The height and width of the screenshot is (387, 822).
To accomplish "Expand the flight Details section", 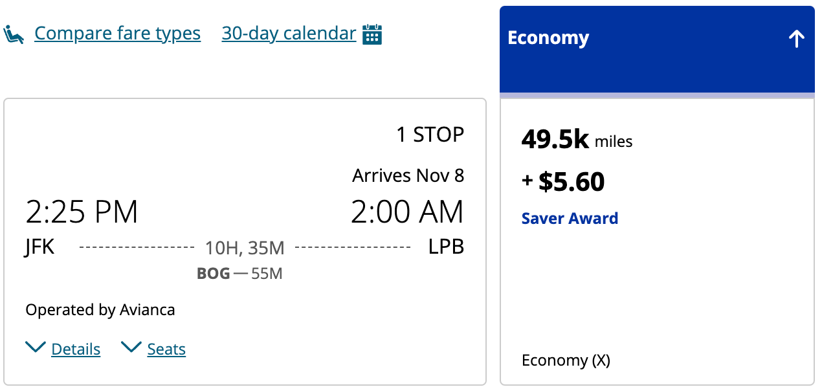I will point(75,348).
